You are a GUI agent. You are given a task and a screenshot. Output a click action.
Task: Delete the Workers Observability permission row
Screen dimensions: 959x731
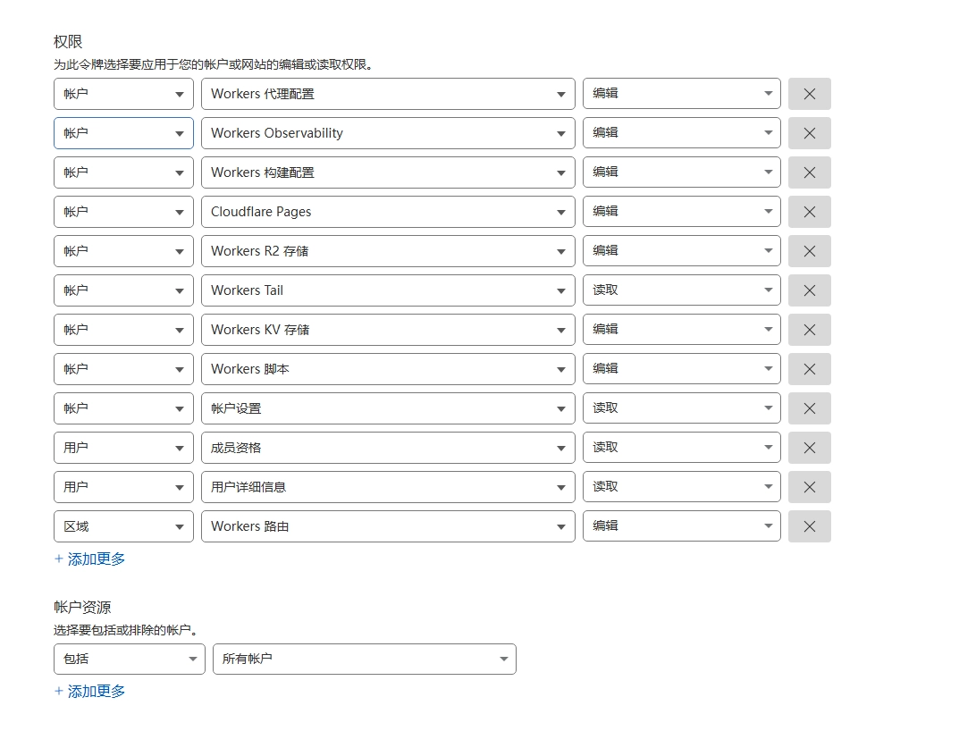pos(809,133)
